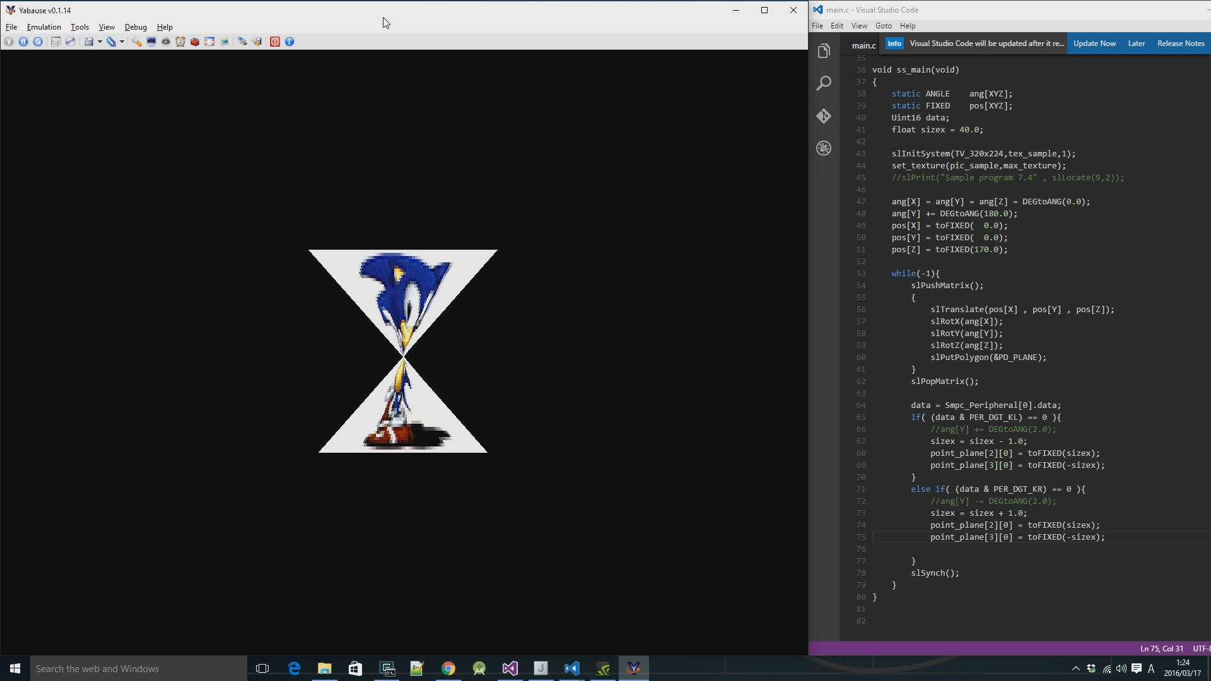Open File Explorer from the taskbar
The height and width of the screenshot is (681, 1211).
(325, 668)
